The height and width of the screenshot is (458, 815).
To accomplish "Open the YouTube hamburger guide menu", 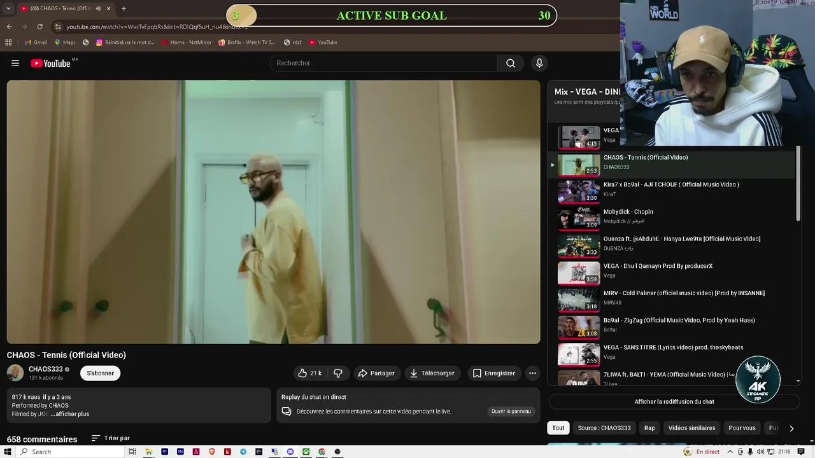I will 15,63.
